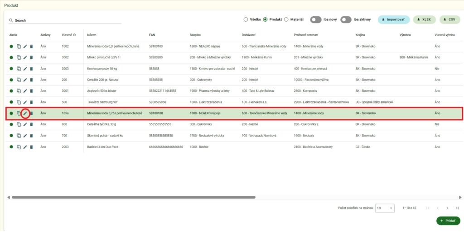Copy the Mlieko plnotučné 3,5% 1l row
The image size is (464, 236).
pos(19,57)
